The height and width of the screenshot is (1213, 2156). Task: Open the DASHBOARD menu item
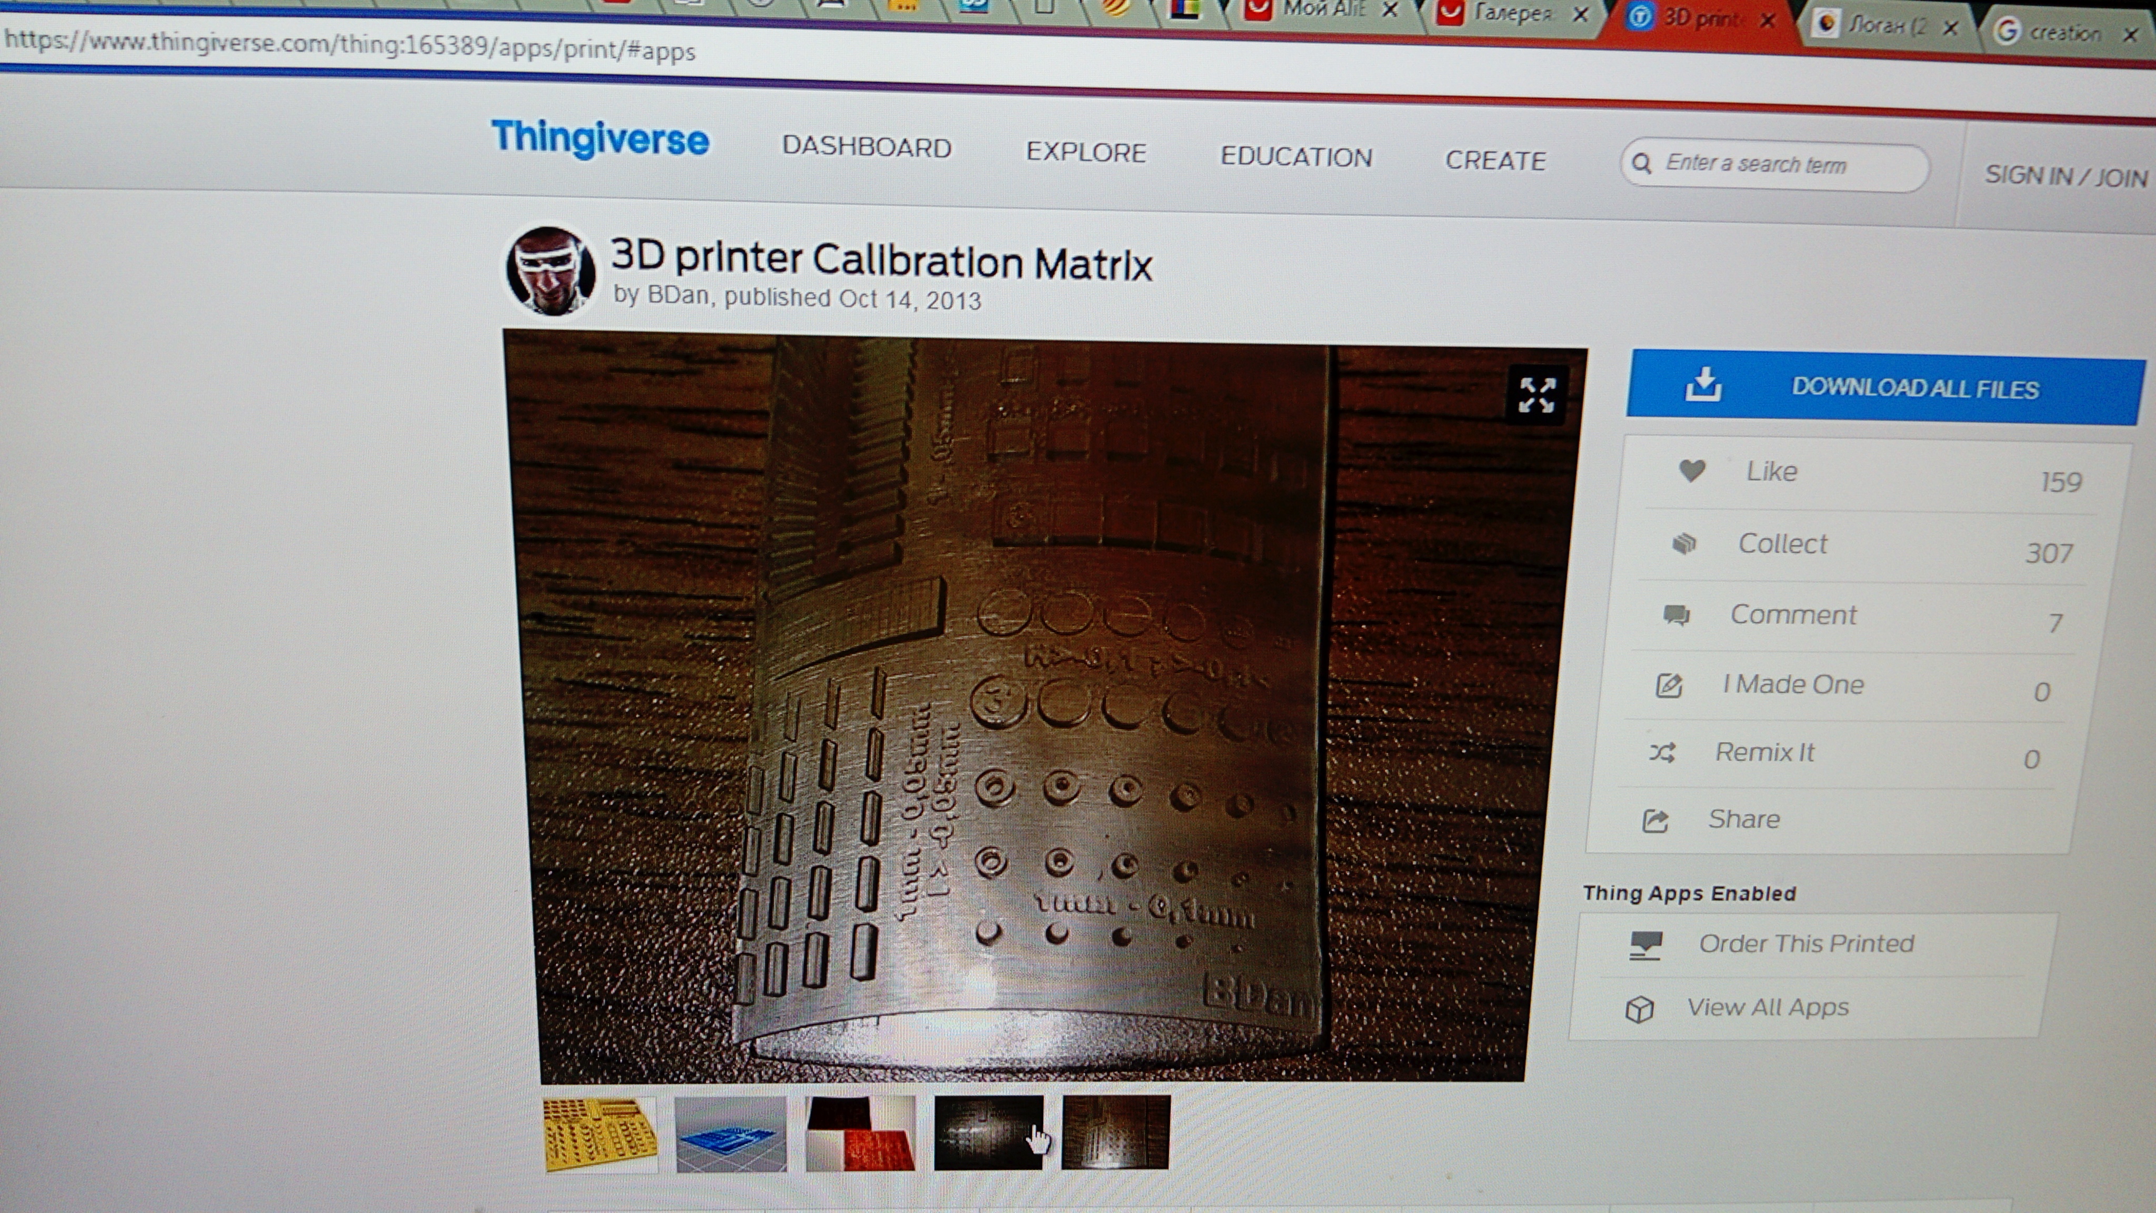coord(866,147)
